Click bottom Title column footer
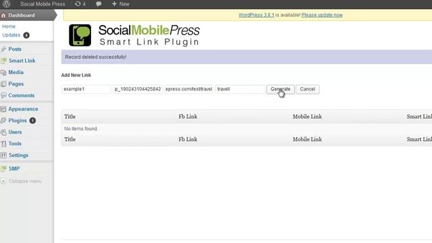Screen dimensions: 432x243 pyautogui.click(x=70, y=139)
